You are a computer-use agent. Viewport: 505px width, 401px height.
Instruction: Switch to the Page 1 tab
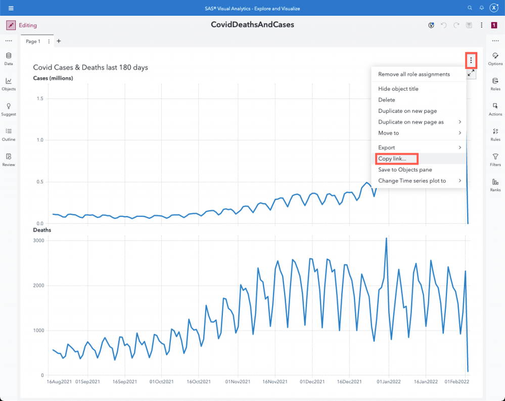[33, 41]
